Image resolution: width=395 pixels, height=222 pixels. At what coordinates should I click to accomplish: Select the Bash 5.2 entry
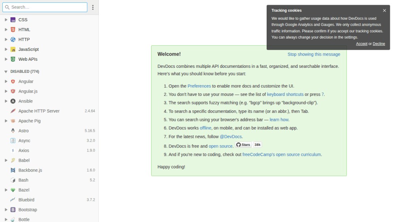[49, 180]
